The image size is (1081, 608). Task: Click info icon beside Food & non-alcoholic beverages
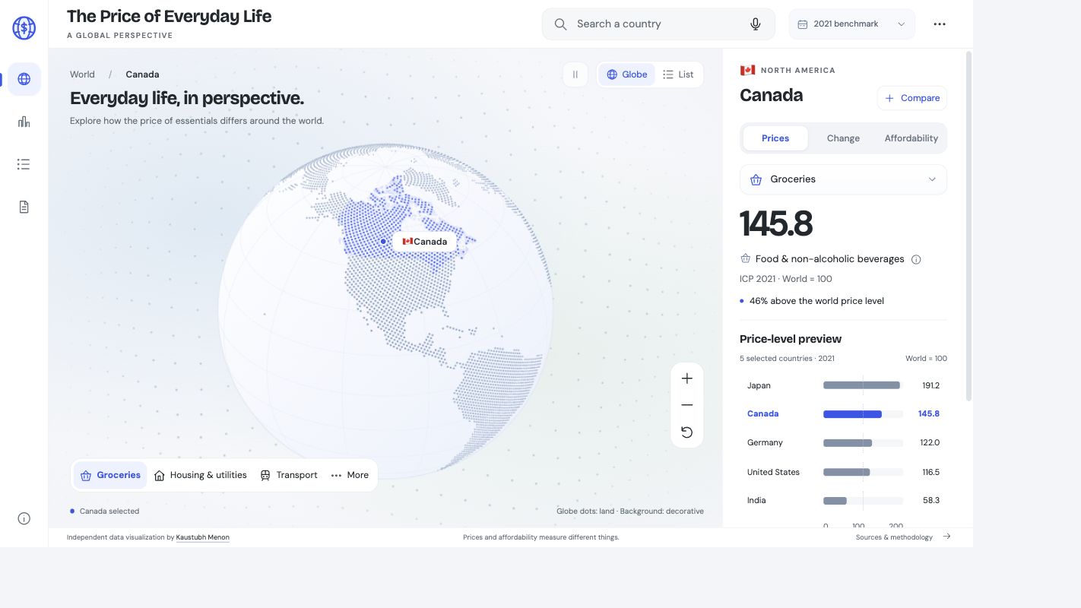916,259
